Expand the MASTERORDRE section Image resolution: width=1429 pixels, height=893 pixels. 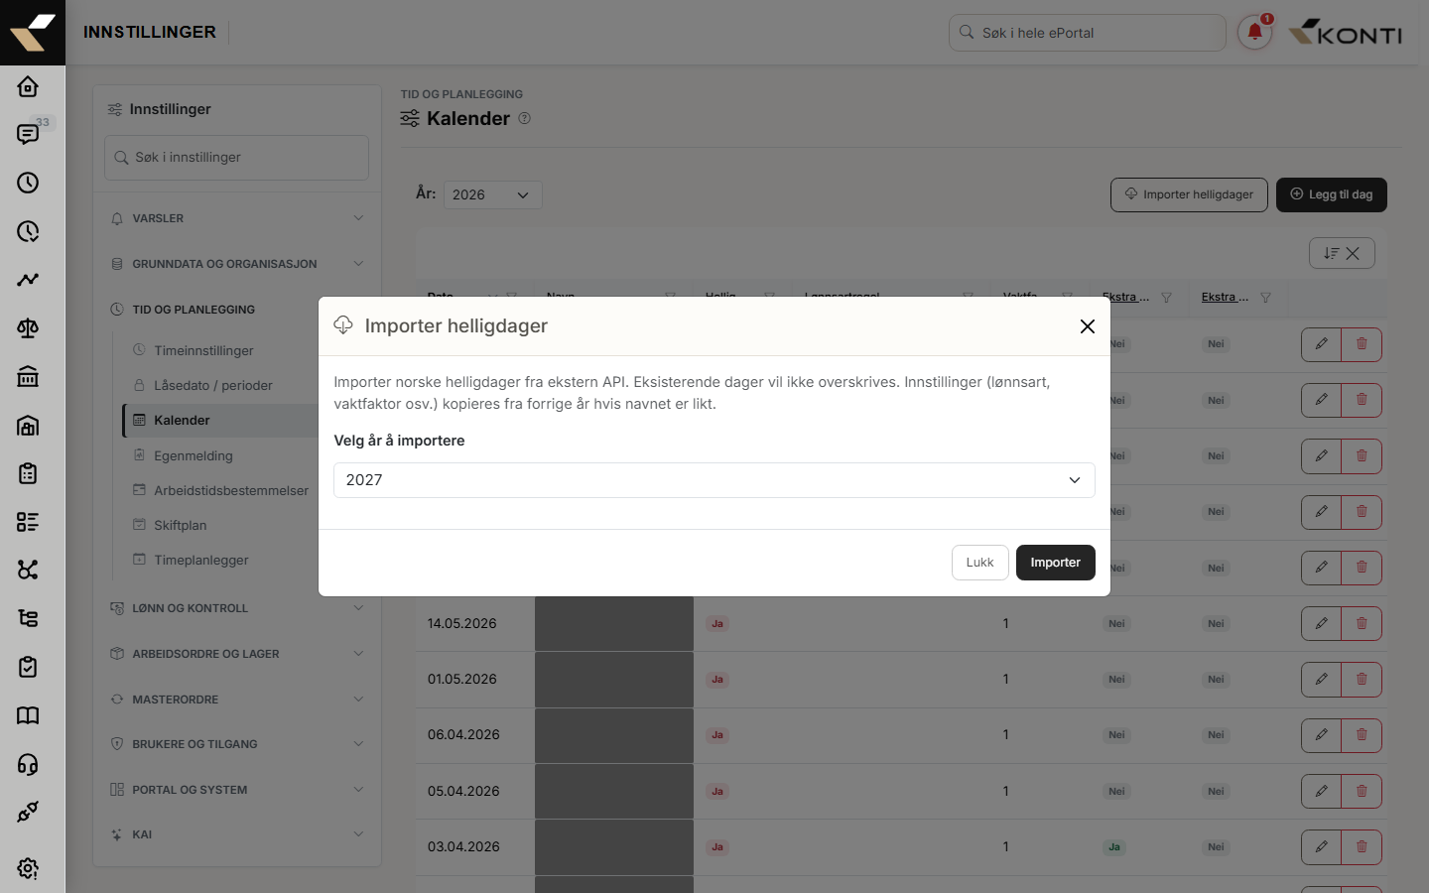(237, 700)
